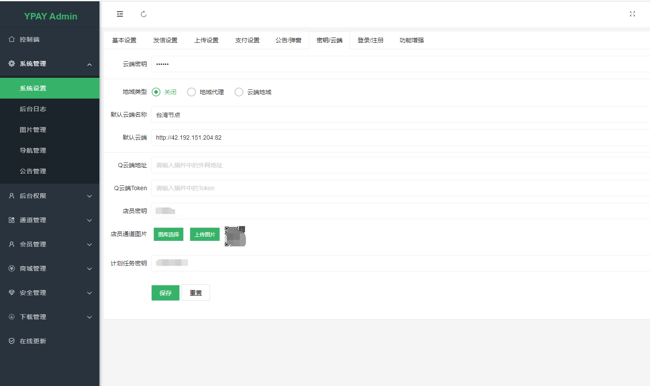Switch to 云端地域 option
The image size is (650, 386).
239,92
